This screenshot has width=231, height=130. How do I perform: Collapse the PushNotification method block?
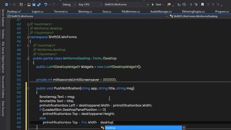tap(28, 88)
